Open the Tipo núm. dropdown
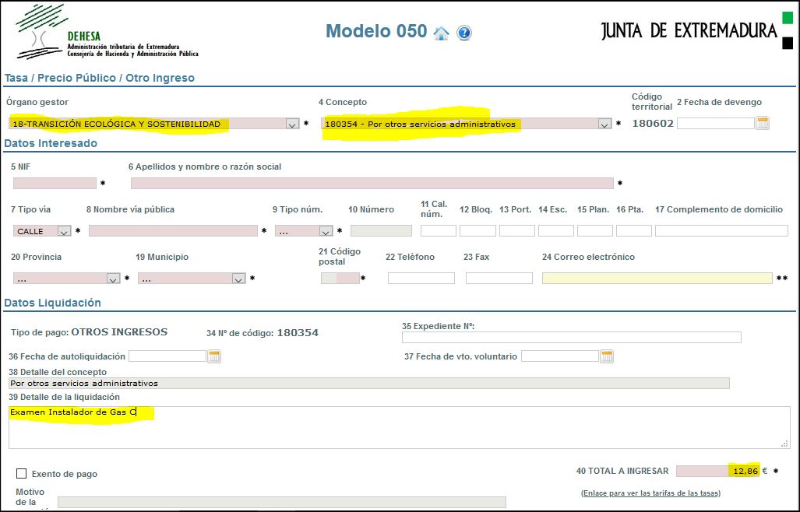 326,231
